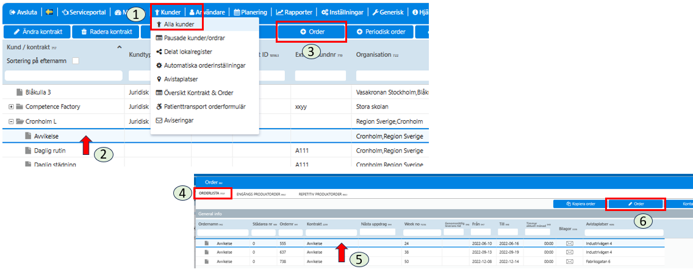Open Patienttransport orderformulär

tap(201, 106)
